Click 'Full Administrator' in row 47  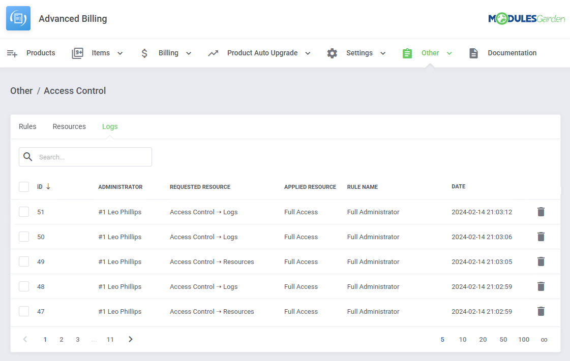(x=373, y=311)
